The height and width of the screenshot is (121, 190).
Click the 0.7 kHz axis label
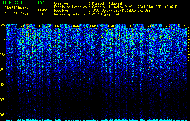coord(2,100)
